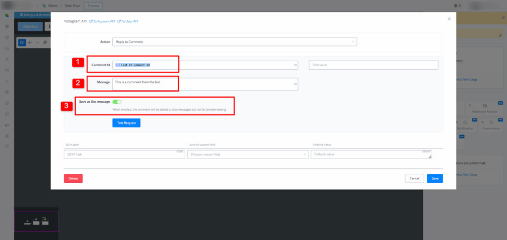Click the zoom in plus icon on canvas toolbar

[x=30, y=42]
